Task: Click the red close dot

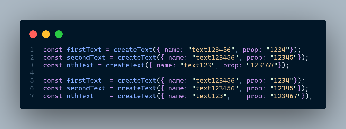Action: pos(33,34)
